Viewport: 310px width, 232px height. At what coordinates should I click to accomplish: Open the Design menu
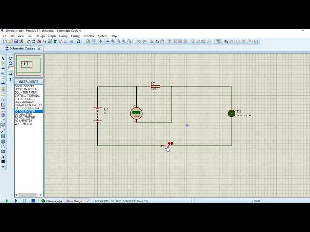coord(40,36)
